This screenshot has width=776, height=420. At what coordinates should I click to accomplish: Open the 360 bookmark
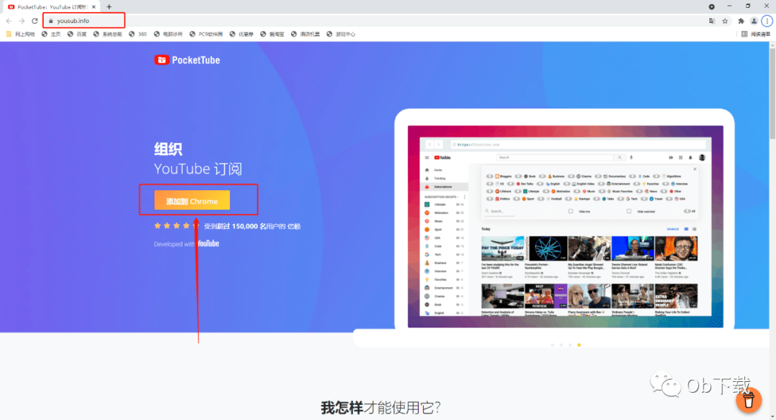pyautogui.click(x=138, y=34)
